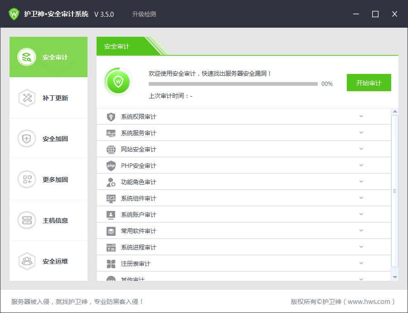Screen dimensions: 408x313
Task: Open 补丁更新 wrench icon in sidebar
Action: [27, 98]
